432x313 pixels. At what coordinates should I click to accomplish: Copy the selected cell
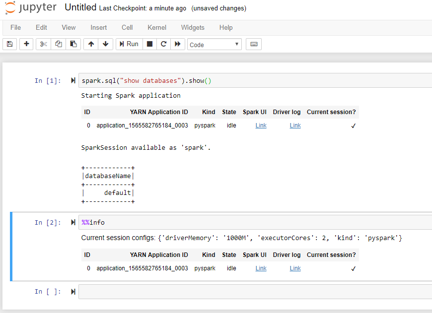click(59, 44)
